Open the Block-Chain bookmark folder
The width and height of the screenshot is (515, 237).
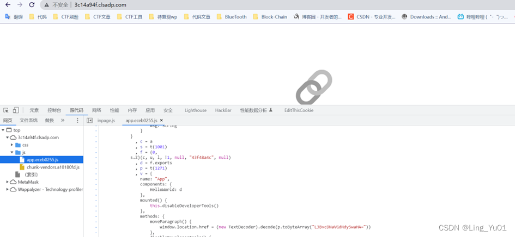270,17
